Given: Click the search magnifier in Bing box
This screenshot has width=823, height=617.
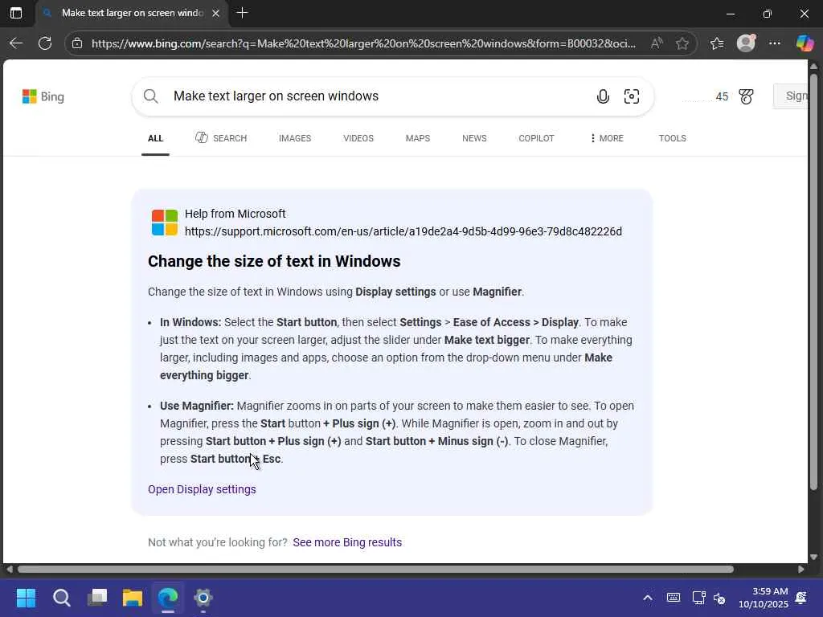Looking at the screenshot, I should pos(150,96).
